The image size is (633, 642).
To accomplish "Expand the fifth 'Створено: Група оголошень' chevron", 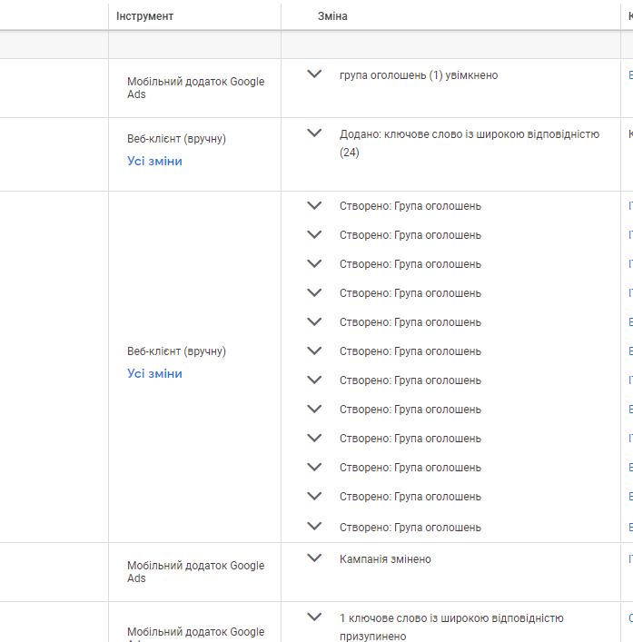I will point(314,321).
